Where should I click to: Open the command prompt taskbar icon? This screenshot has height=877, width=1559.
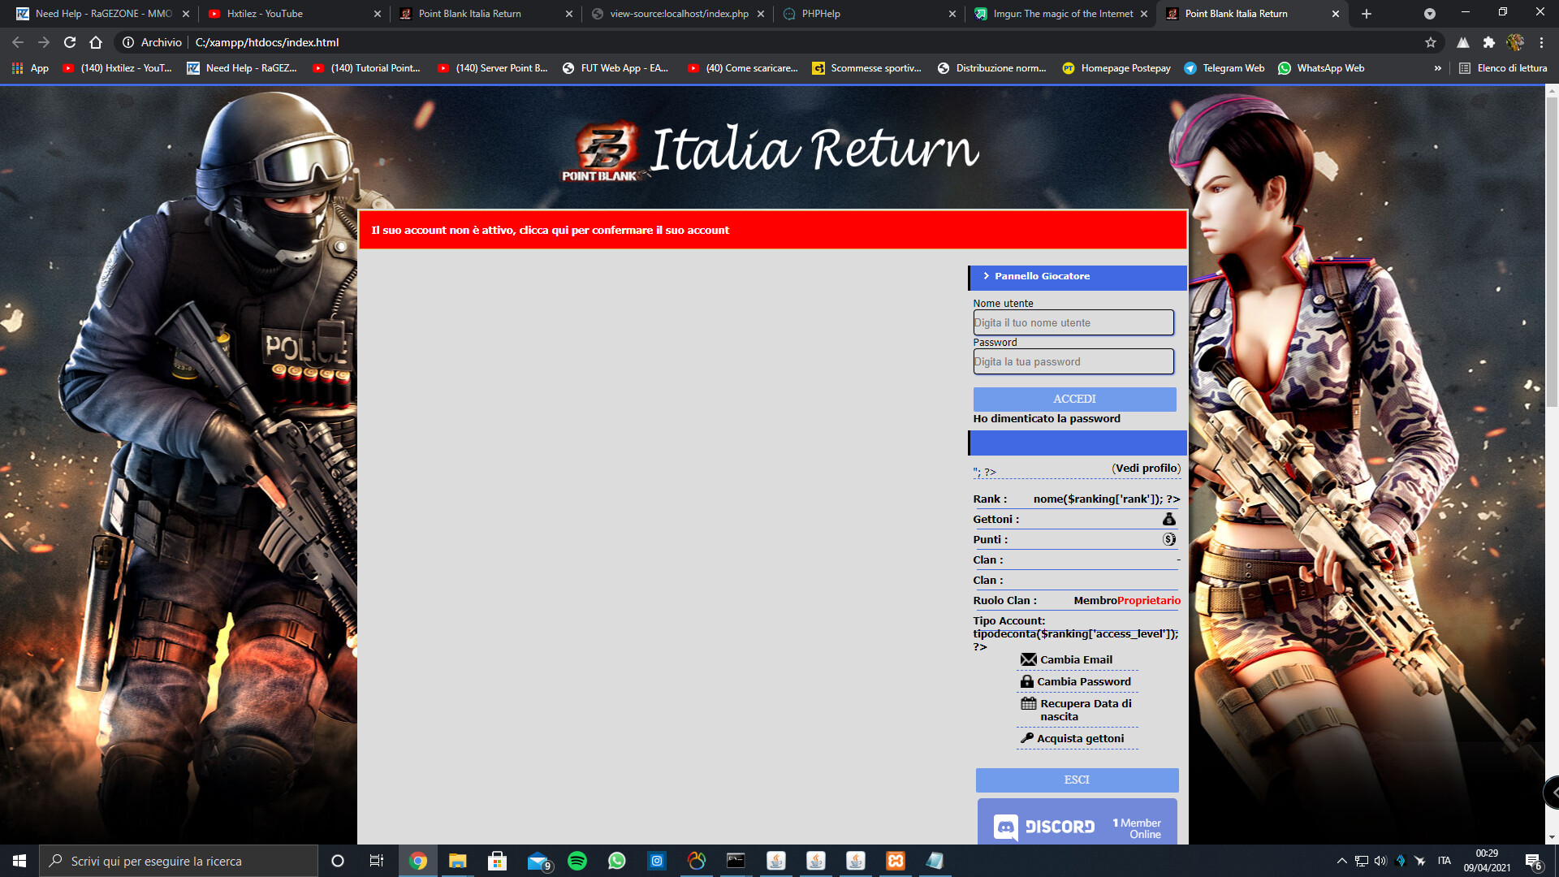coord(736,861)
